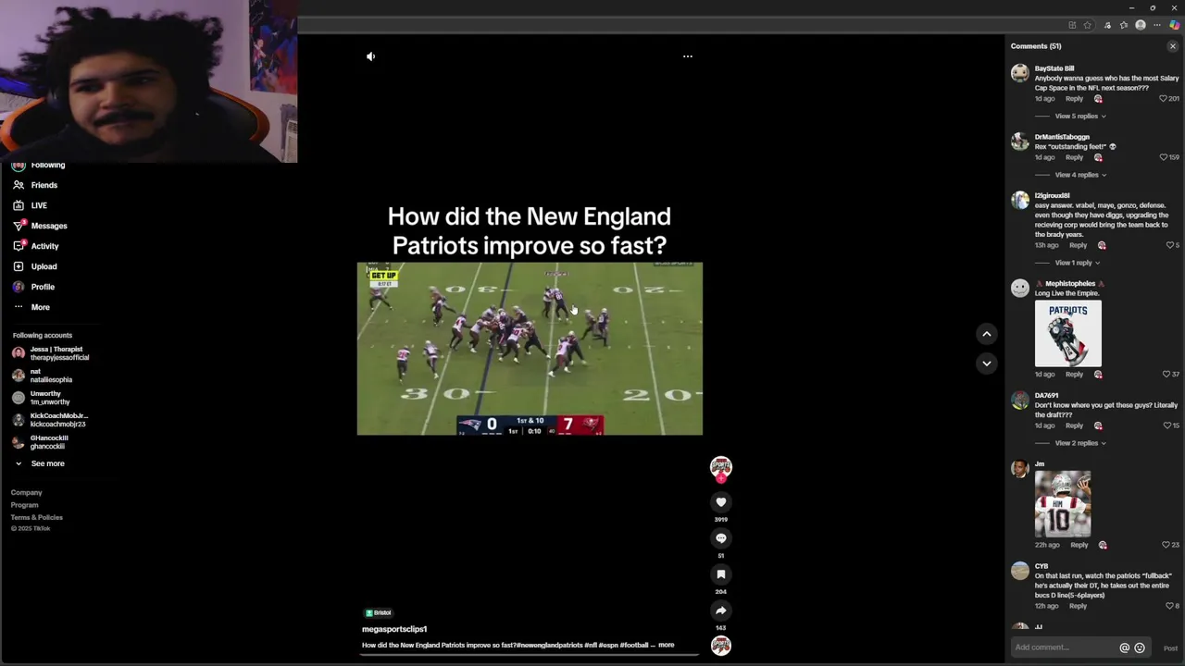
Task: Like Jm's comment with 23 likes
Action: 1166,545
